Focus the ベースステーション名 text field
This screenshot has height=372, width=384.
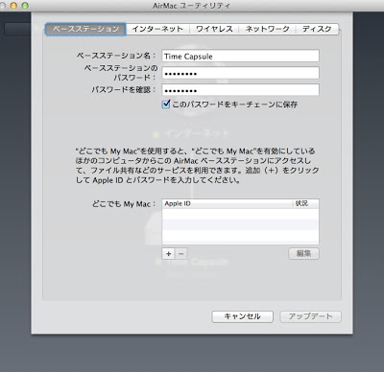coord(240,56)
